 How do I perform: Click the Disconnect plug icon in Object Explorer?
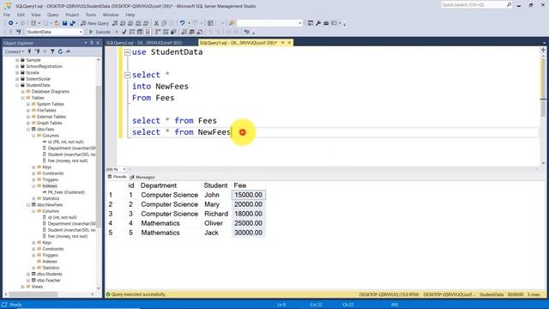[37, 51]
